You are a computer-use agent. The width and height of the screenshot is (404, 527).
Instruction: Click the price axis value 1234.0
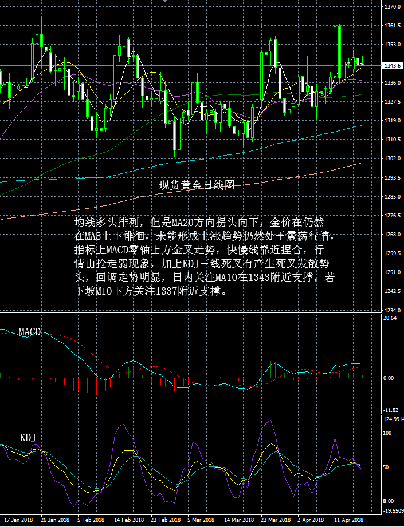(x=393, y=310)
